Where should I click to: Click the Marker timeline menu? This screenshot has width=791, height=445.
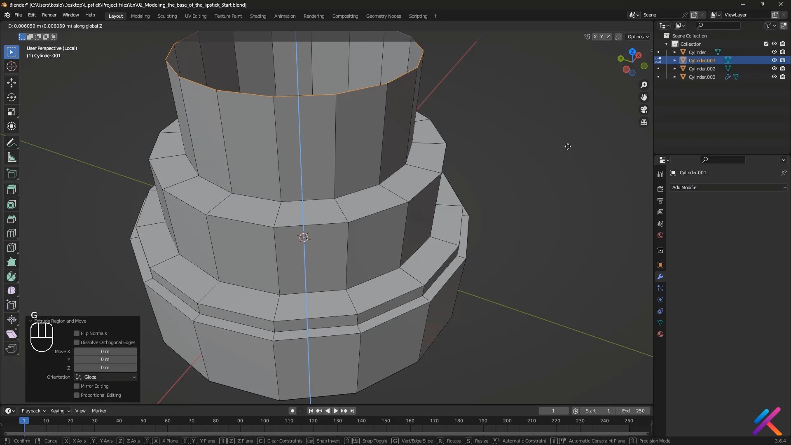click(x=99, y=411)
